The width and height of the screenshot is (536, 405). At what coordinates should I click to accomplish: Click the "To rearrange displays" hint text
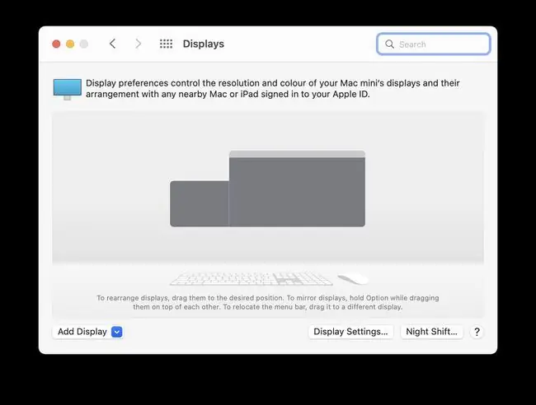coord(268,302)
